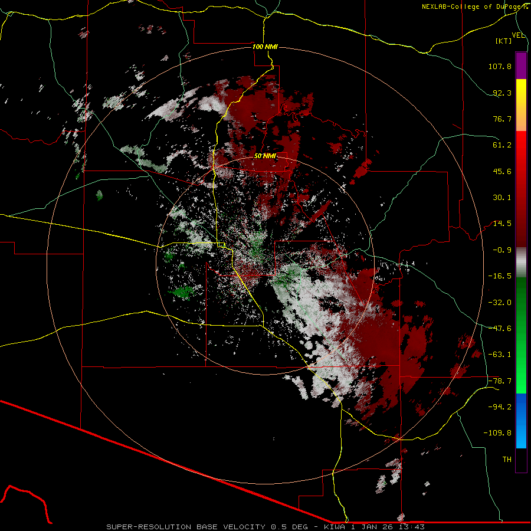Click the 76.7 legend value
The height and width of the screenshot is (531, 531).
click(502, 119)
